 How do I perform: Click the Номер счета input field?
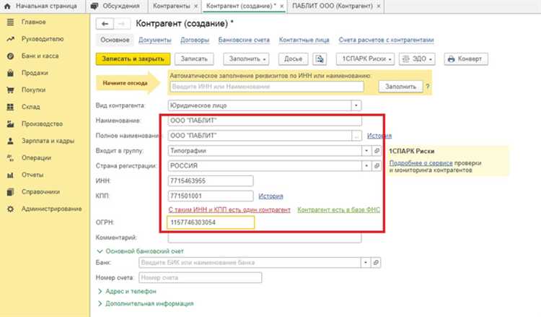[x=200, y=277]
